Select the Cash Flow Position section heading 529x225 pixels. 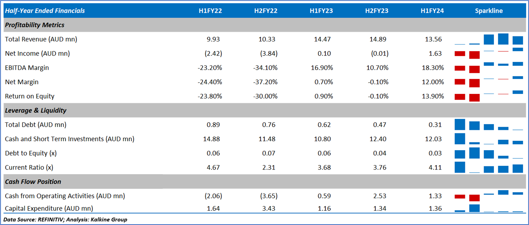coord(33,182)
